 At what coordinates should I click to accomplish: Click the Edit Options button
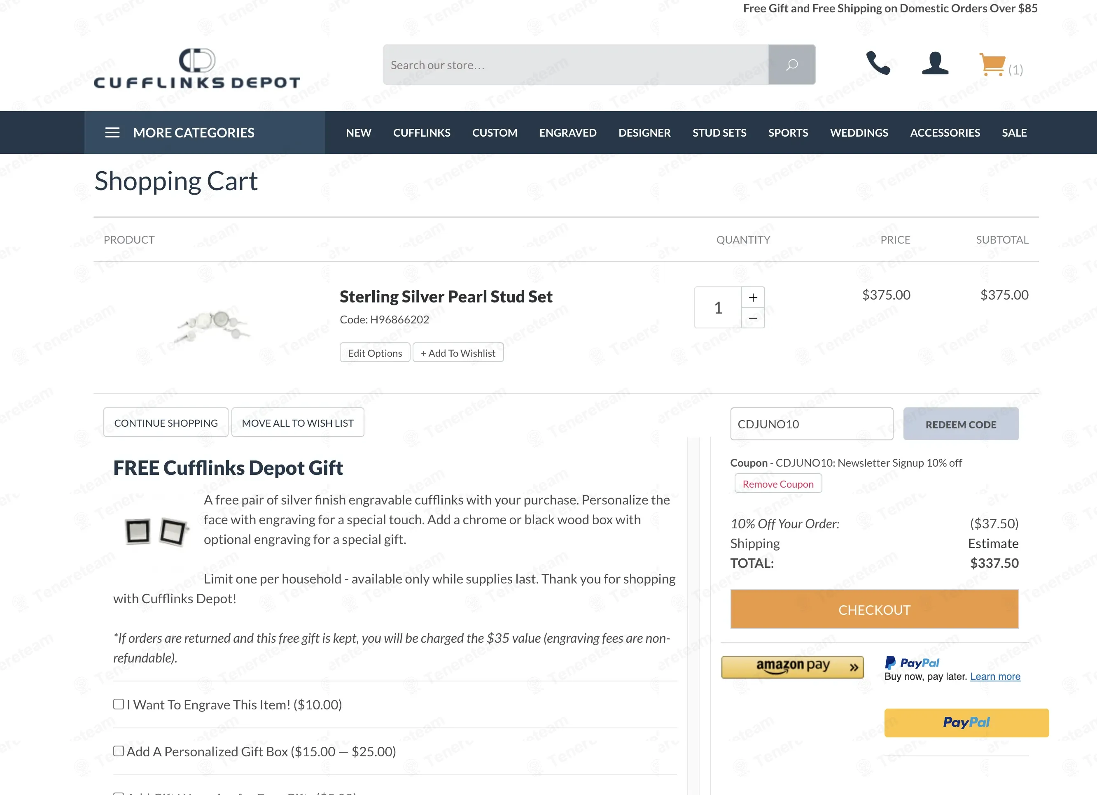click(375, 353)
